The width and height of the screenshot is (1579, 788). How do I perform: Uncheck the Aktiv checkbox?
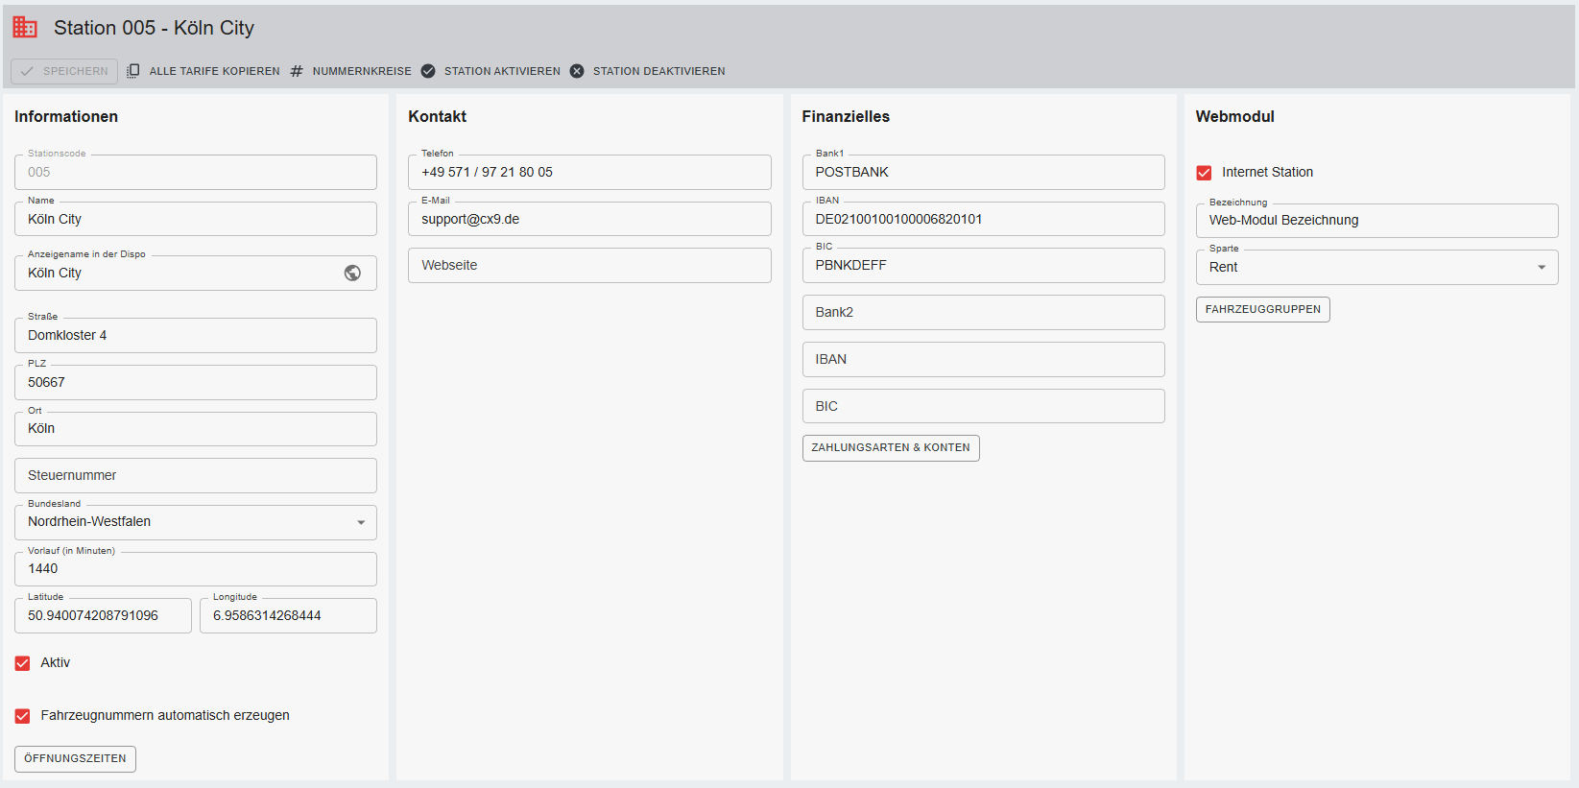click(23, 663)
